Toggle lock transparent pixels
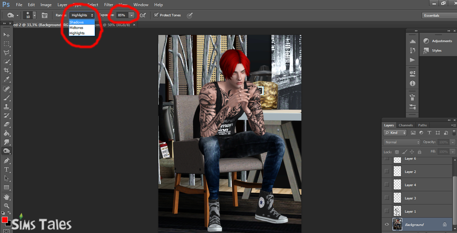The width and height of the screenshot is (457, 233). (x=397, y=152)
